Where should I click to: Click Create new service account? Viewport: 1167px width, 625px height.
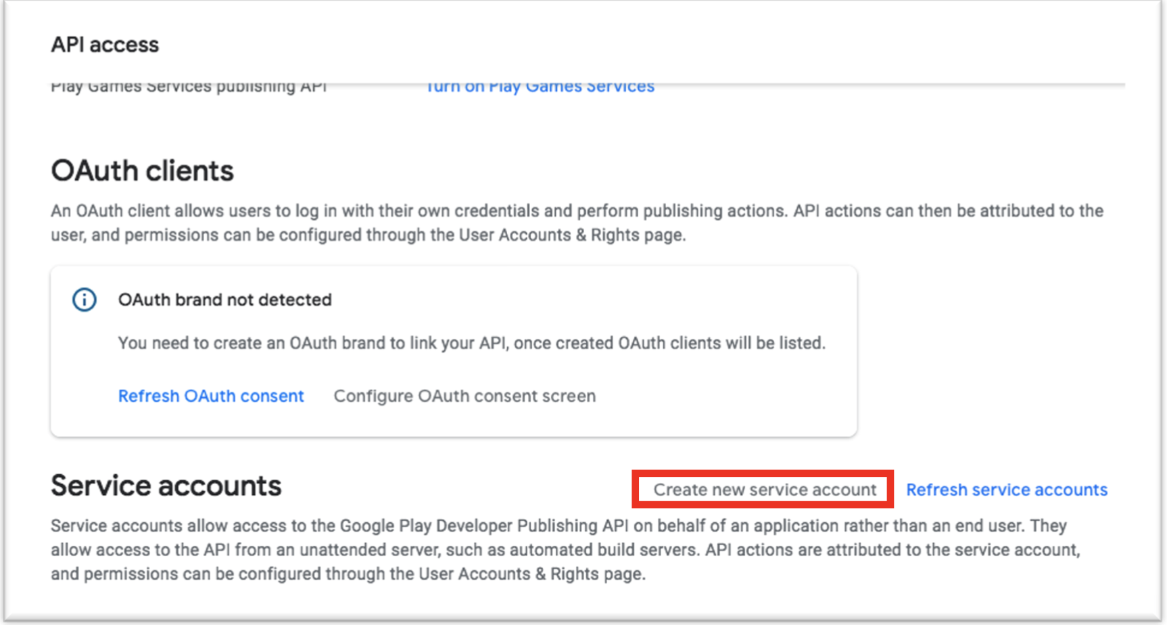click(x=764, y=490)
